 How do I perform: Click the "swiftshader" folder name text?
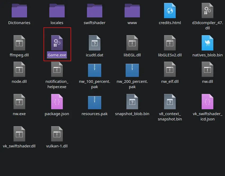coord(95,23)
